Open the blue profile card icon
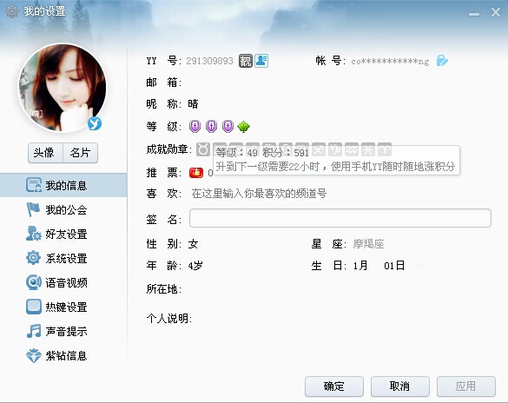Screen dimensions: 508x403 261,61
